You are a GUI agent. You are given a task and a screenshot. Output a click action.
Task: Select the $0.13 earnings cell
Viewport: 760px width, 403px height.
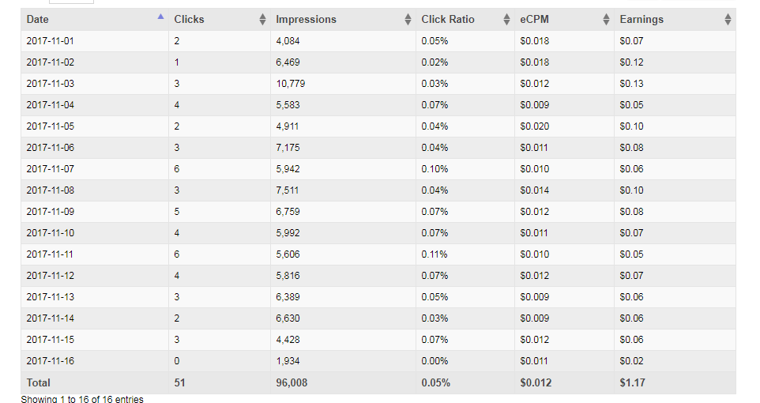click(x=631, y=83)
